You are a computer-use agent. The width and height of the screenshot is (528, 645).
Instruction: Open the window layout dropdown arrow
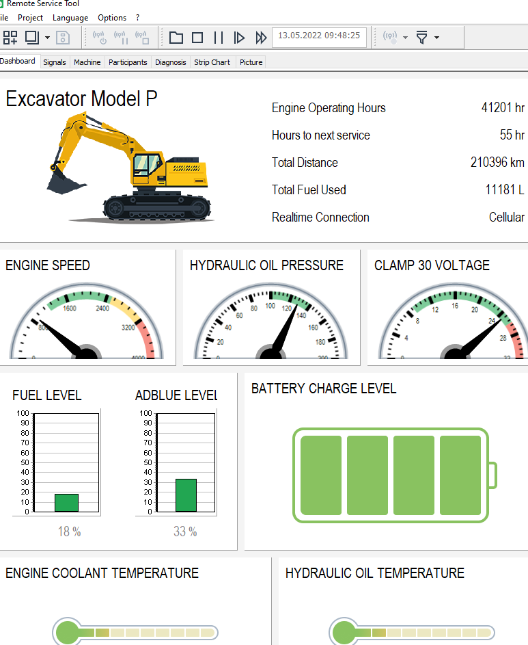coord(47,38)
